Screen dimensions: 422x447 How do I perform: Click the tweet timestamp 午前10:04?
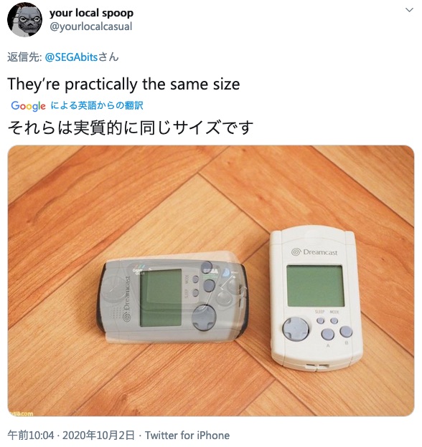click(31, 436)
